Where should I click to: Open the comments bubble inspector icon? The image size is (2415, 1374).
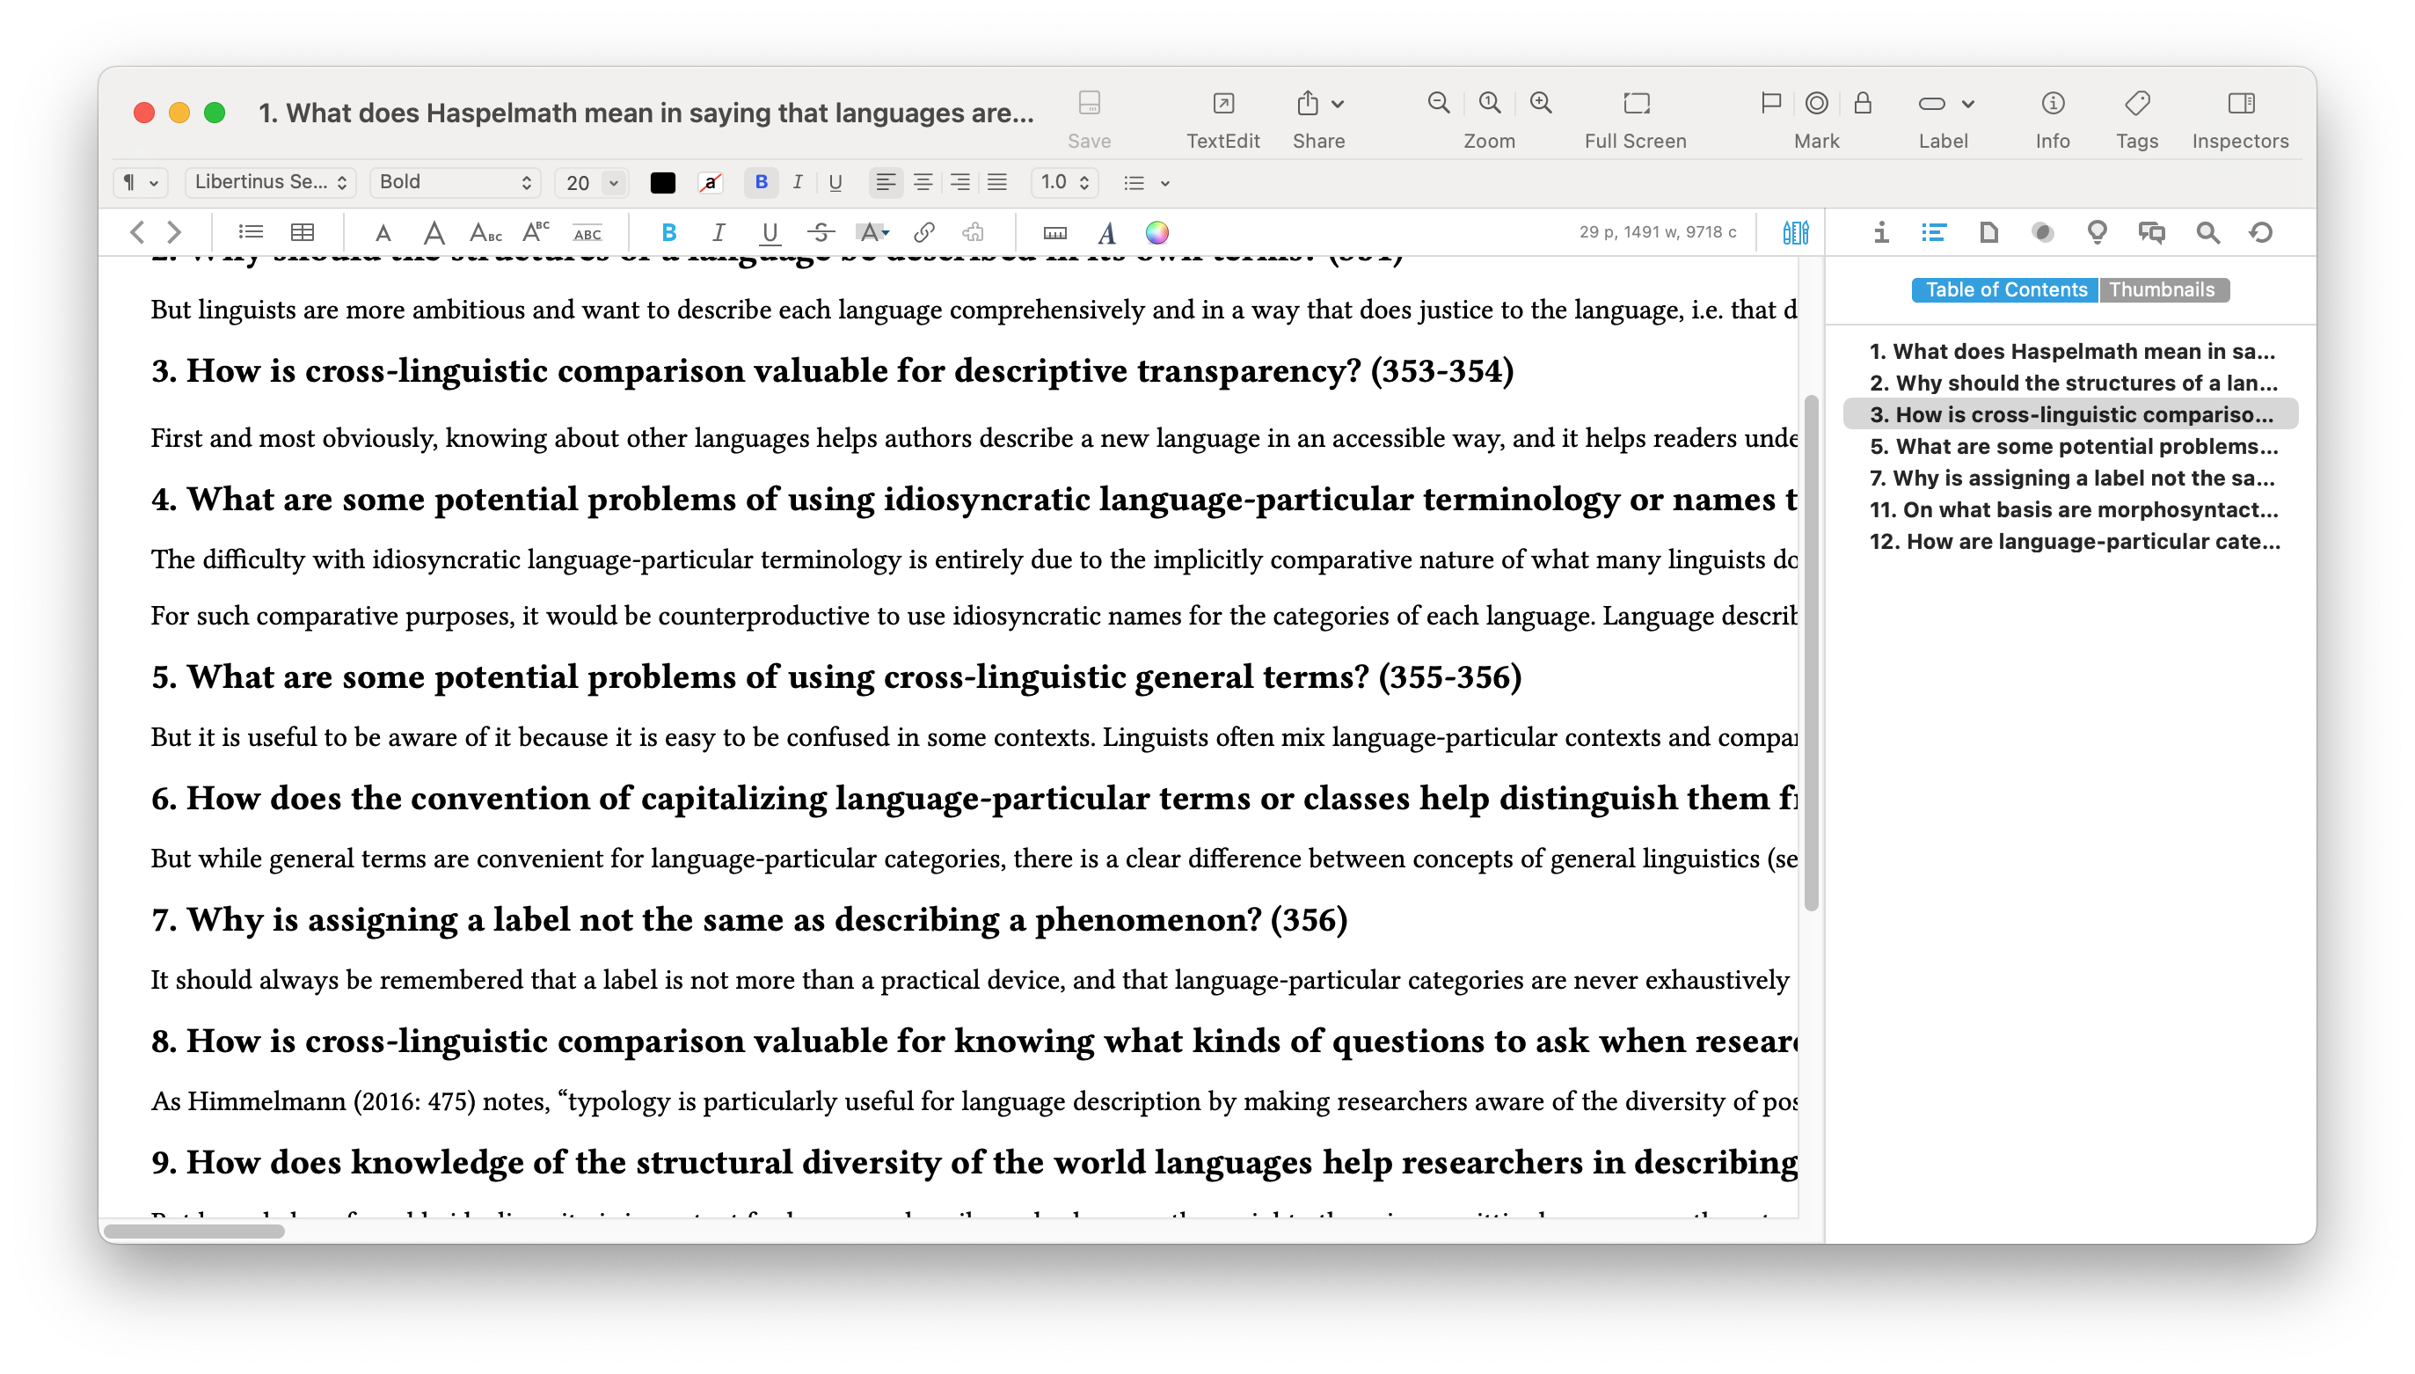pos(2151,232)
